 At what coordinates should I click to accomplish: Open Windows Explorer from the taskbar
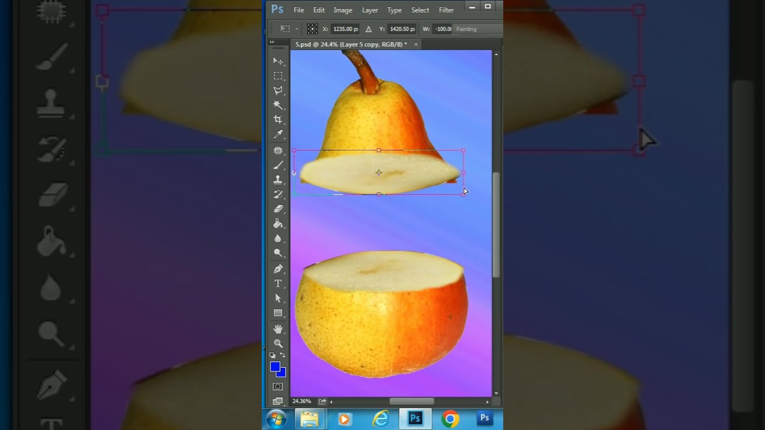310,419
